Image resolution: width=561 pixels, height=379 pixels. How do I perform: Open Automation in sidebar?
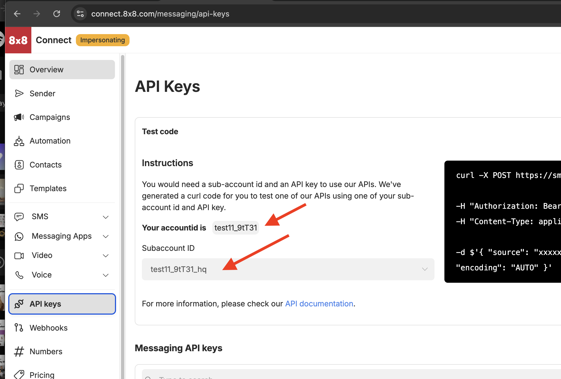point(62,141)
